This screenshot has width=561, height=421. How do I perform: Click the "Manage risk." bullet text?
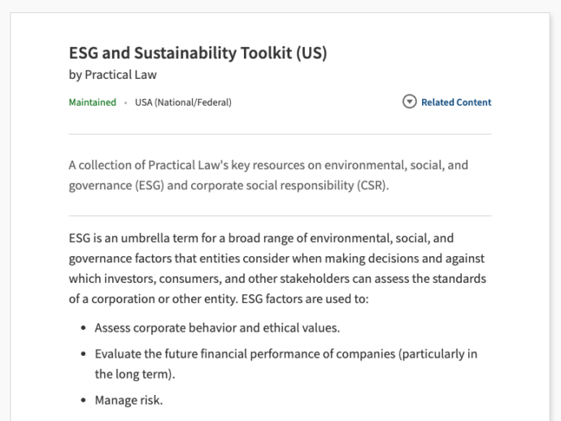pos(128,400)
